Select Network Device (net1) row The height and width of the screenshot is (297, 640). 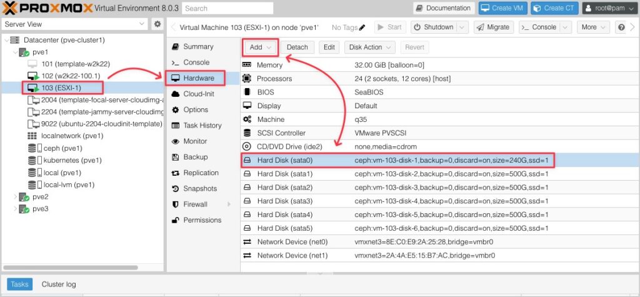tap(440, 255)
